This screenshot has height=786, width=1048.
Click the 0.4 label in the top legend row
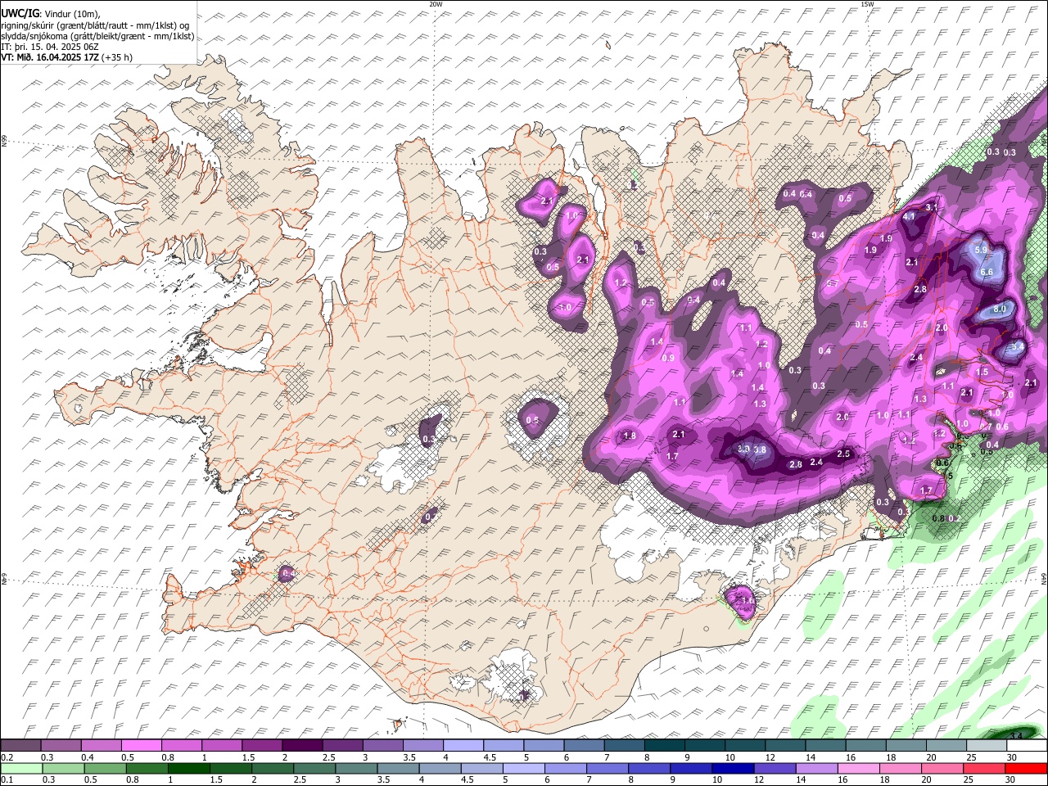[88, 757]
